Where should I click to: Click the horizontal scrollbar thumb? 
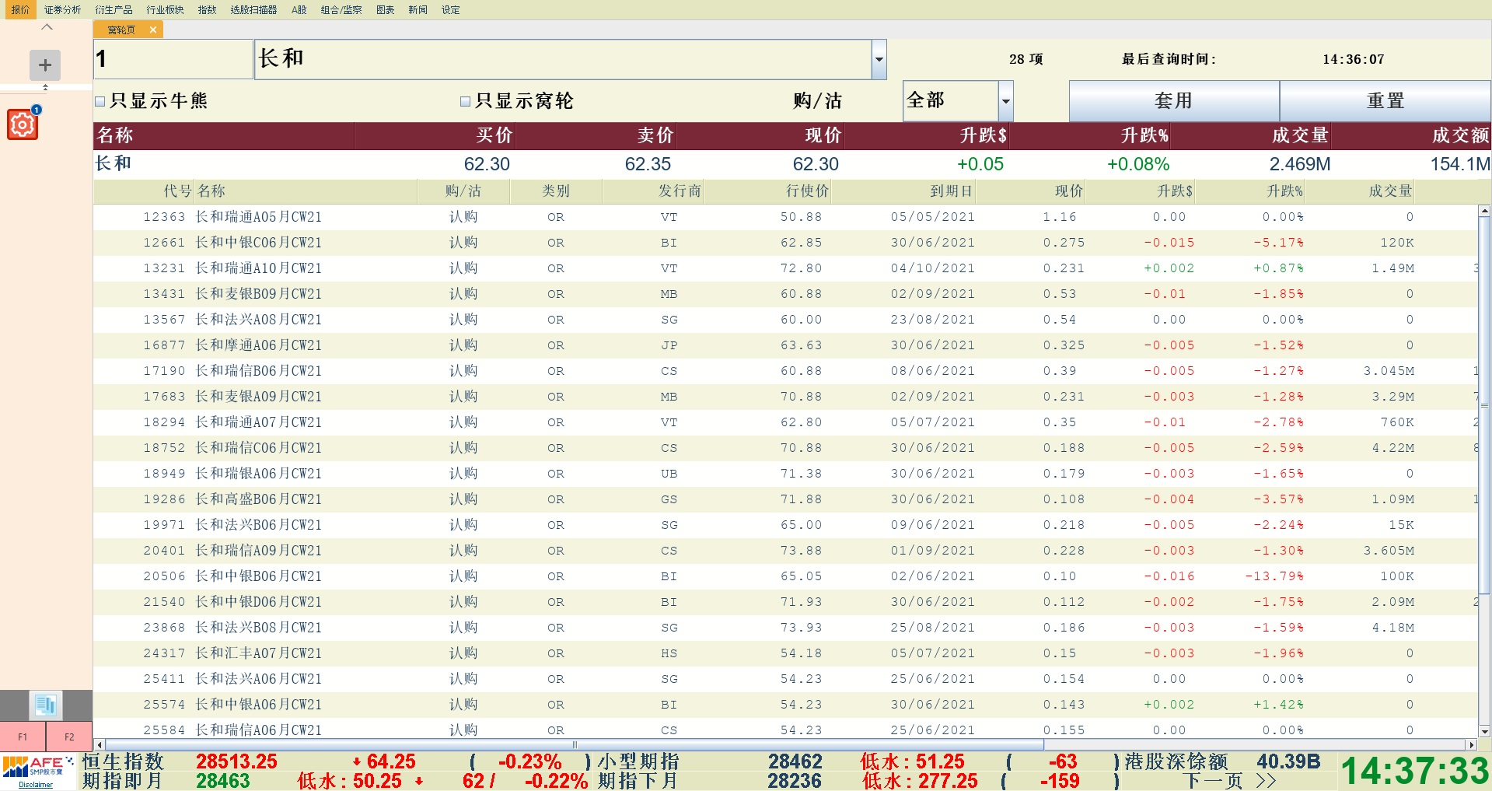(575, 744)
